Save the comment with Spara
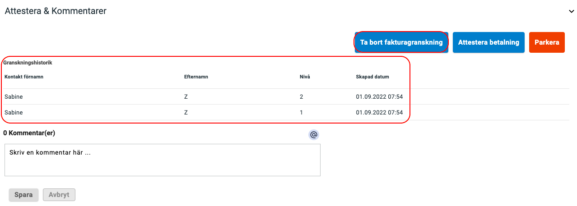577x206 pixels. click(x=23, y=195)
